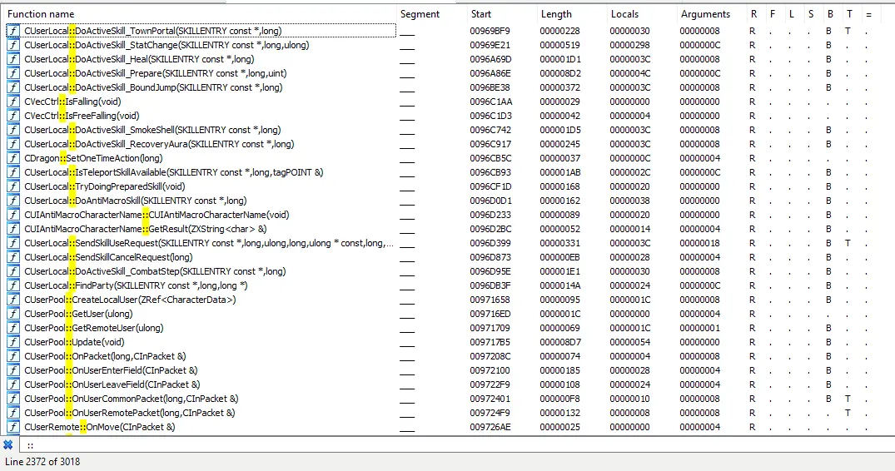895x471 pixels.
Task: Click start address 00969BF9
Action: 490,31
